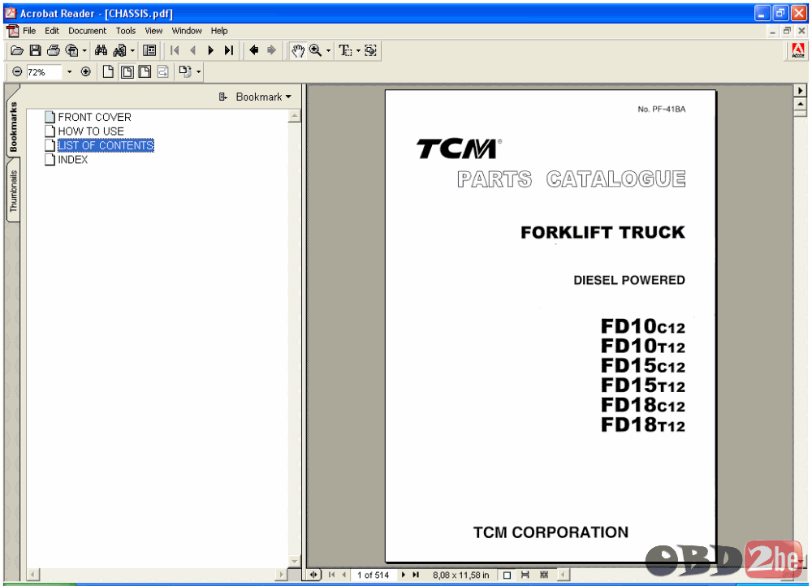Click the Open file folder icon
The height and width of the screenshot is (586, 812).
click(17, 50)
